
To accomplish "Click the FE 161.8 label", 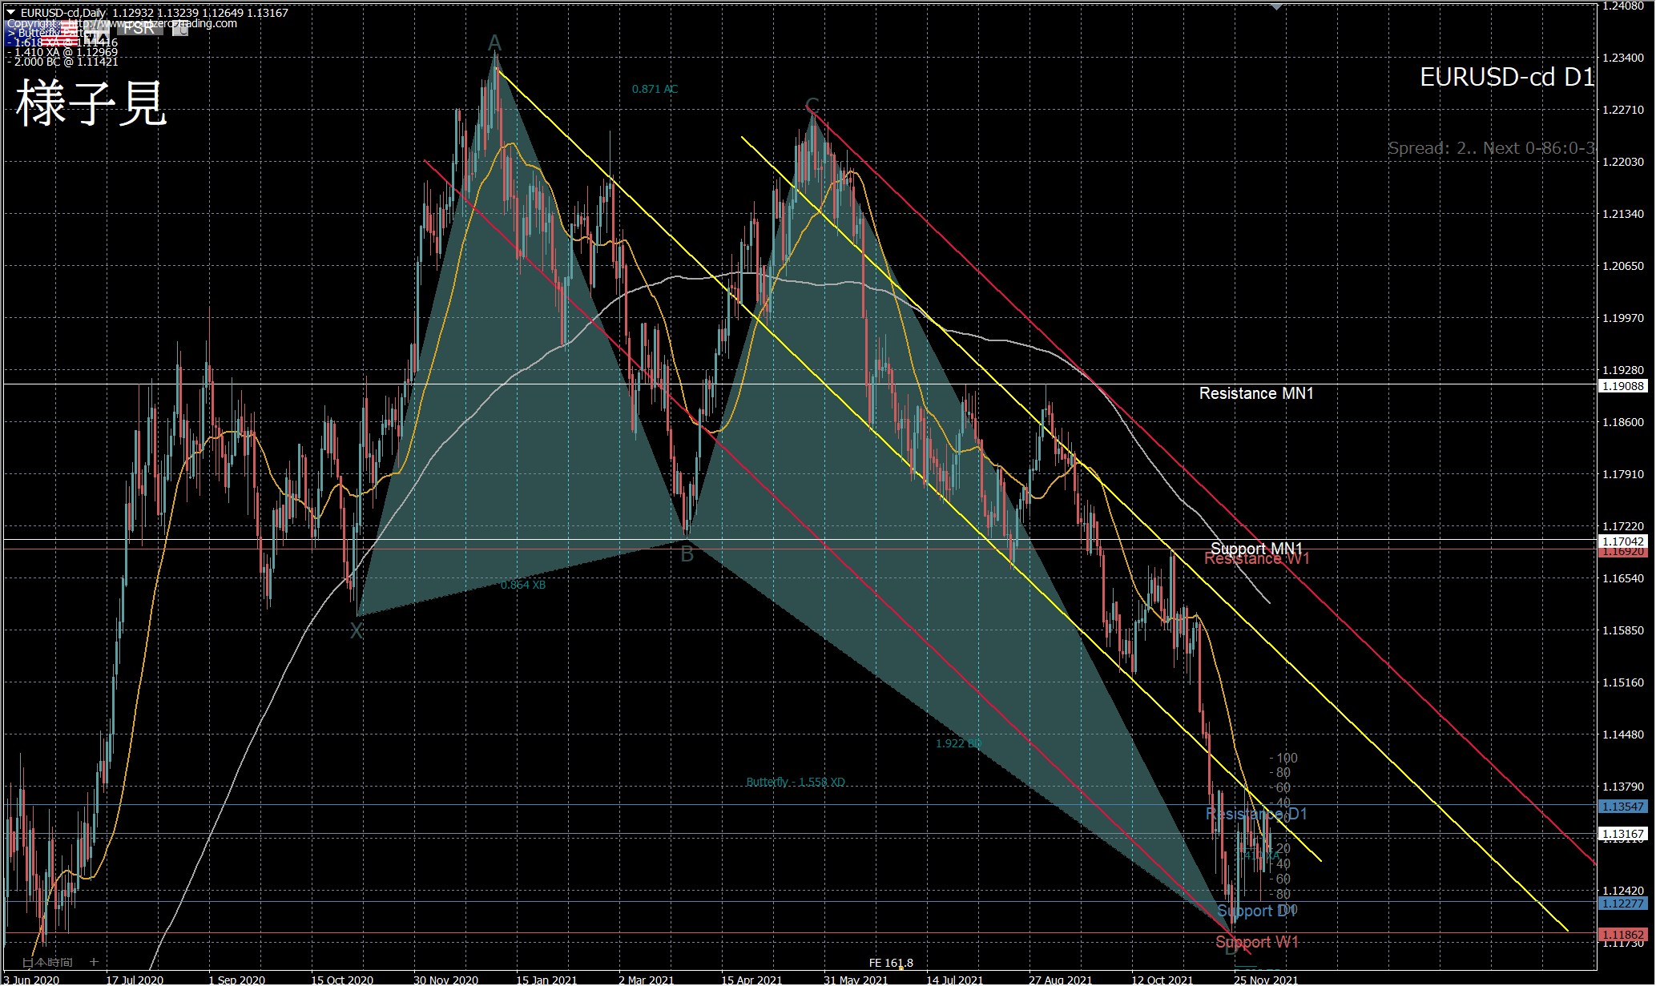I will click(890, 963).
